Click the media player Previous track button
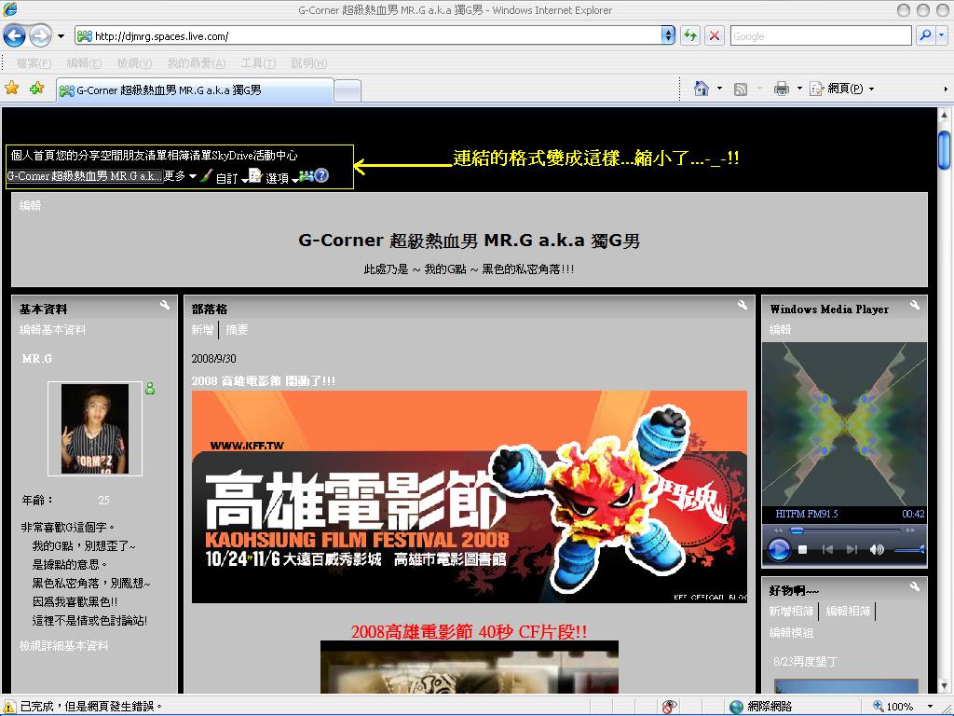The height and width of the screenshot is (716, 954). click(x=827, y=550)
